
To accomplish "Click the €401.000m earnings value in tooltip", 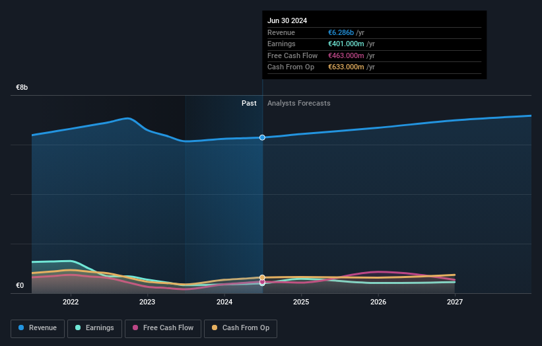I will click(346, 44).
